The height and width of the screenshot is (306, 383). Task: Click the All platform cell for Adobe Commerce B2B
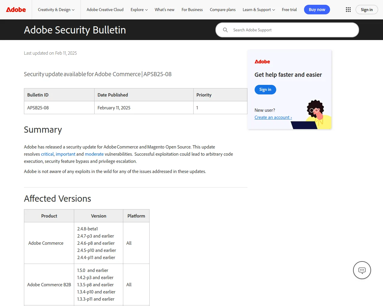coord(136,284)
